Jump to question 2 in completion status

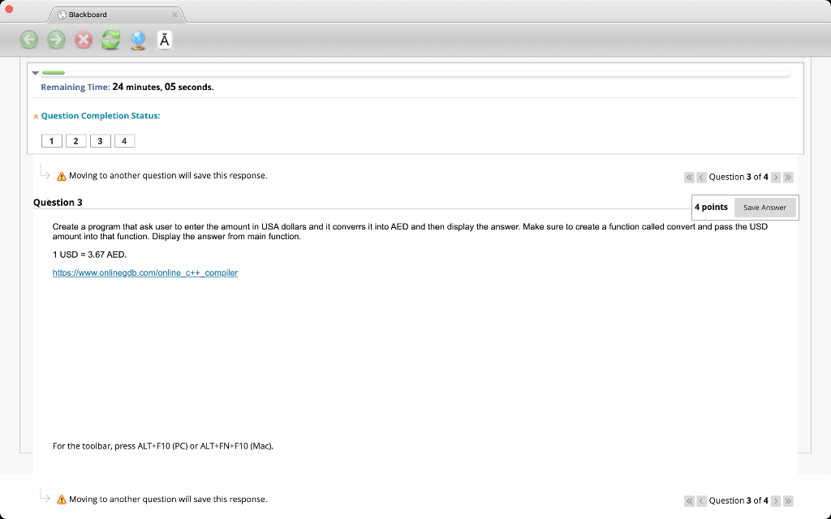75,141
